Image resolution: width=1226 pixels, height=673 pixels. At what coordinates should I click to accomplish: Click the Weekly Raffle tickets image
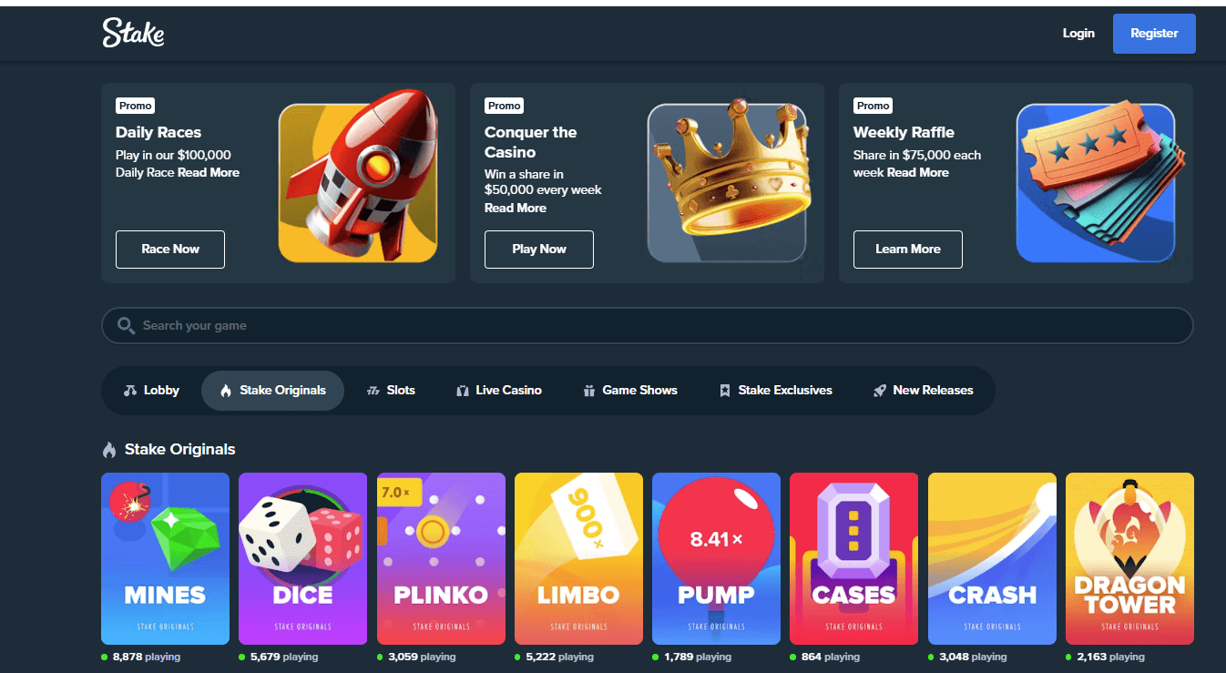(x=1096, y=182)
